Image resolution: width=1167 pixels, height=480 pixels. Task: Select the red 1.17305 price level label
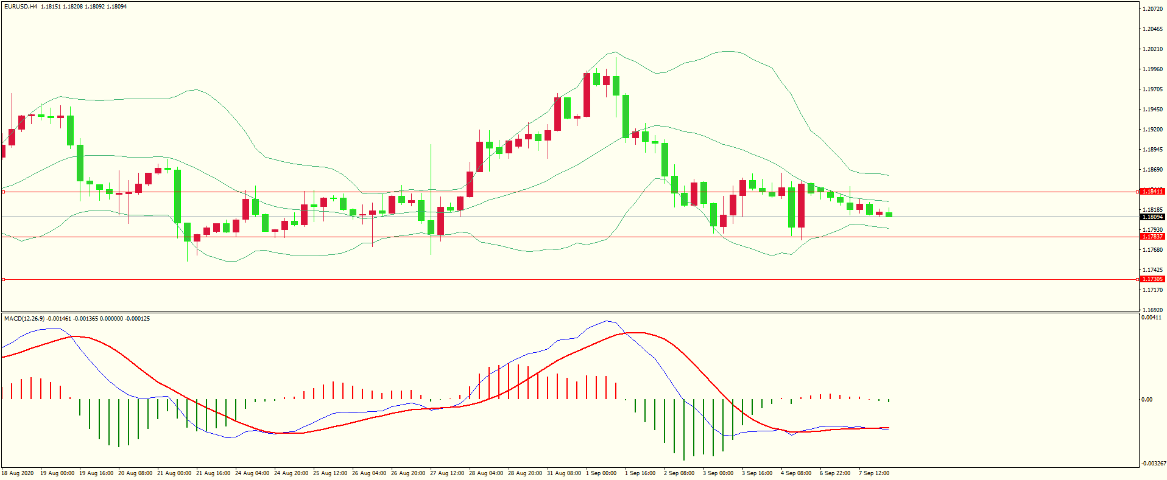pyautogui.click(x=1152, y=279)
